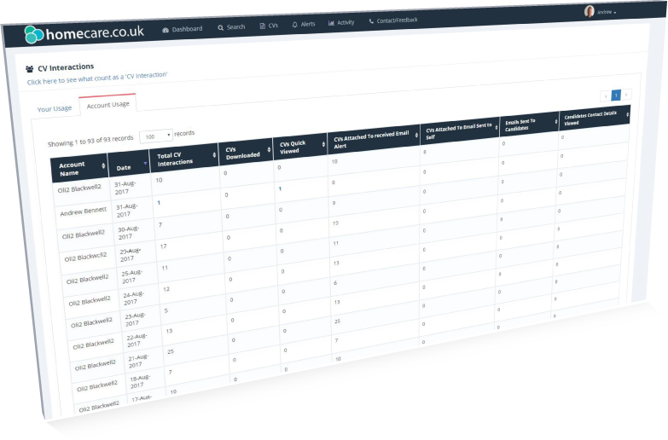Expand the Andrew user dropdown
The height and width of the screenshot is (440, 668).
point(607,12)
